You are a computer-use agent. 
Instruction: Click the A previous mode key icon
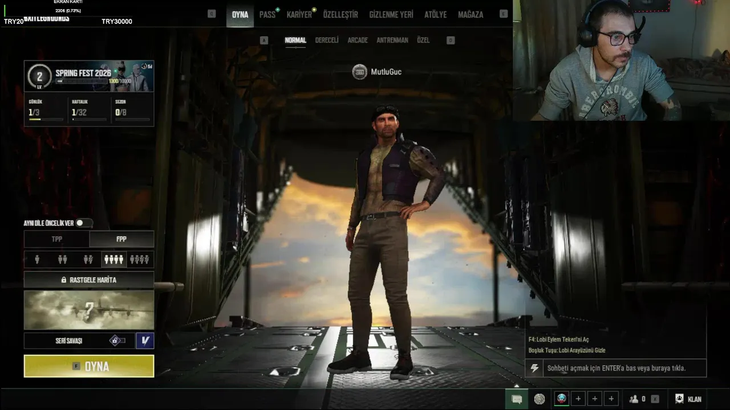[x=263, y=40]
